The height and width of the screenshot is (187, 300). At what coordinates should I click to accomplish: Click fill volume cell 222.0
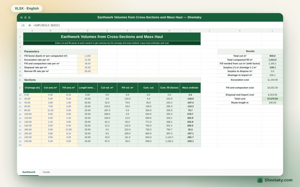pyautogui.click(x=127, y=129)
